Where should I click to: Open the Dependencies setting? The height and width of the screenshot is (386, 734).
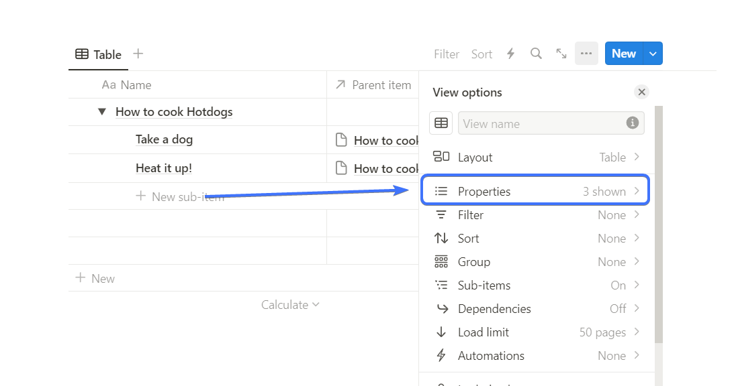[x=535, y=309]
